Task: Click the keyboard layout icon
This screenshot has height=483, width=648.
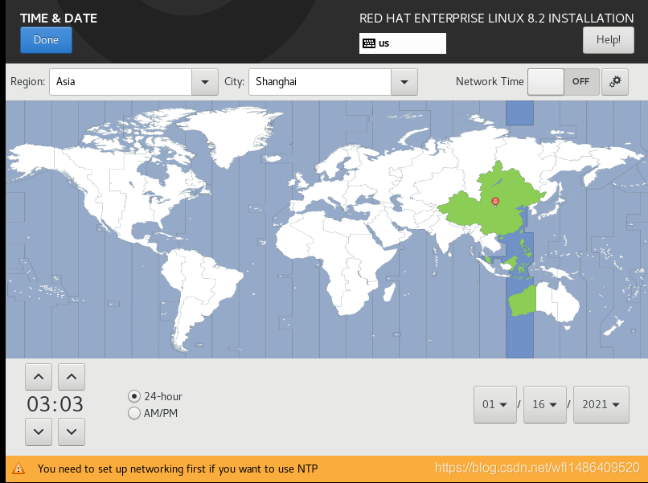Action: click(x=369, y=43)
